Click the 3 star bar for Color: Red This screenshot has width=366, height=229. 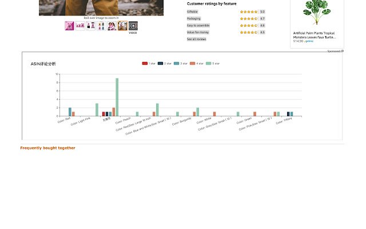pyautogui.click(x=70, y=112)
